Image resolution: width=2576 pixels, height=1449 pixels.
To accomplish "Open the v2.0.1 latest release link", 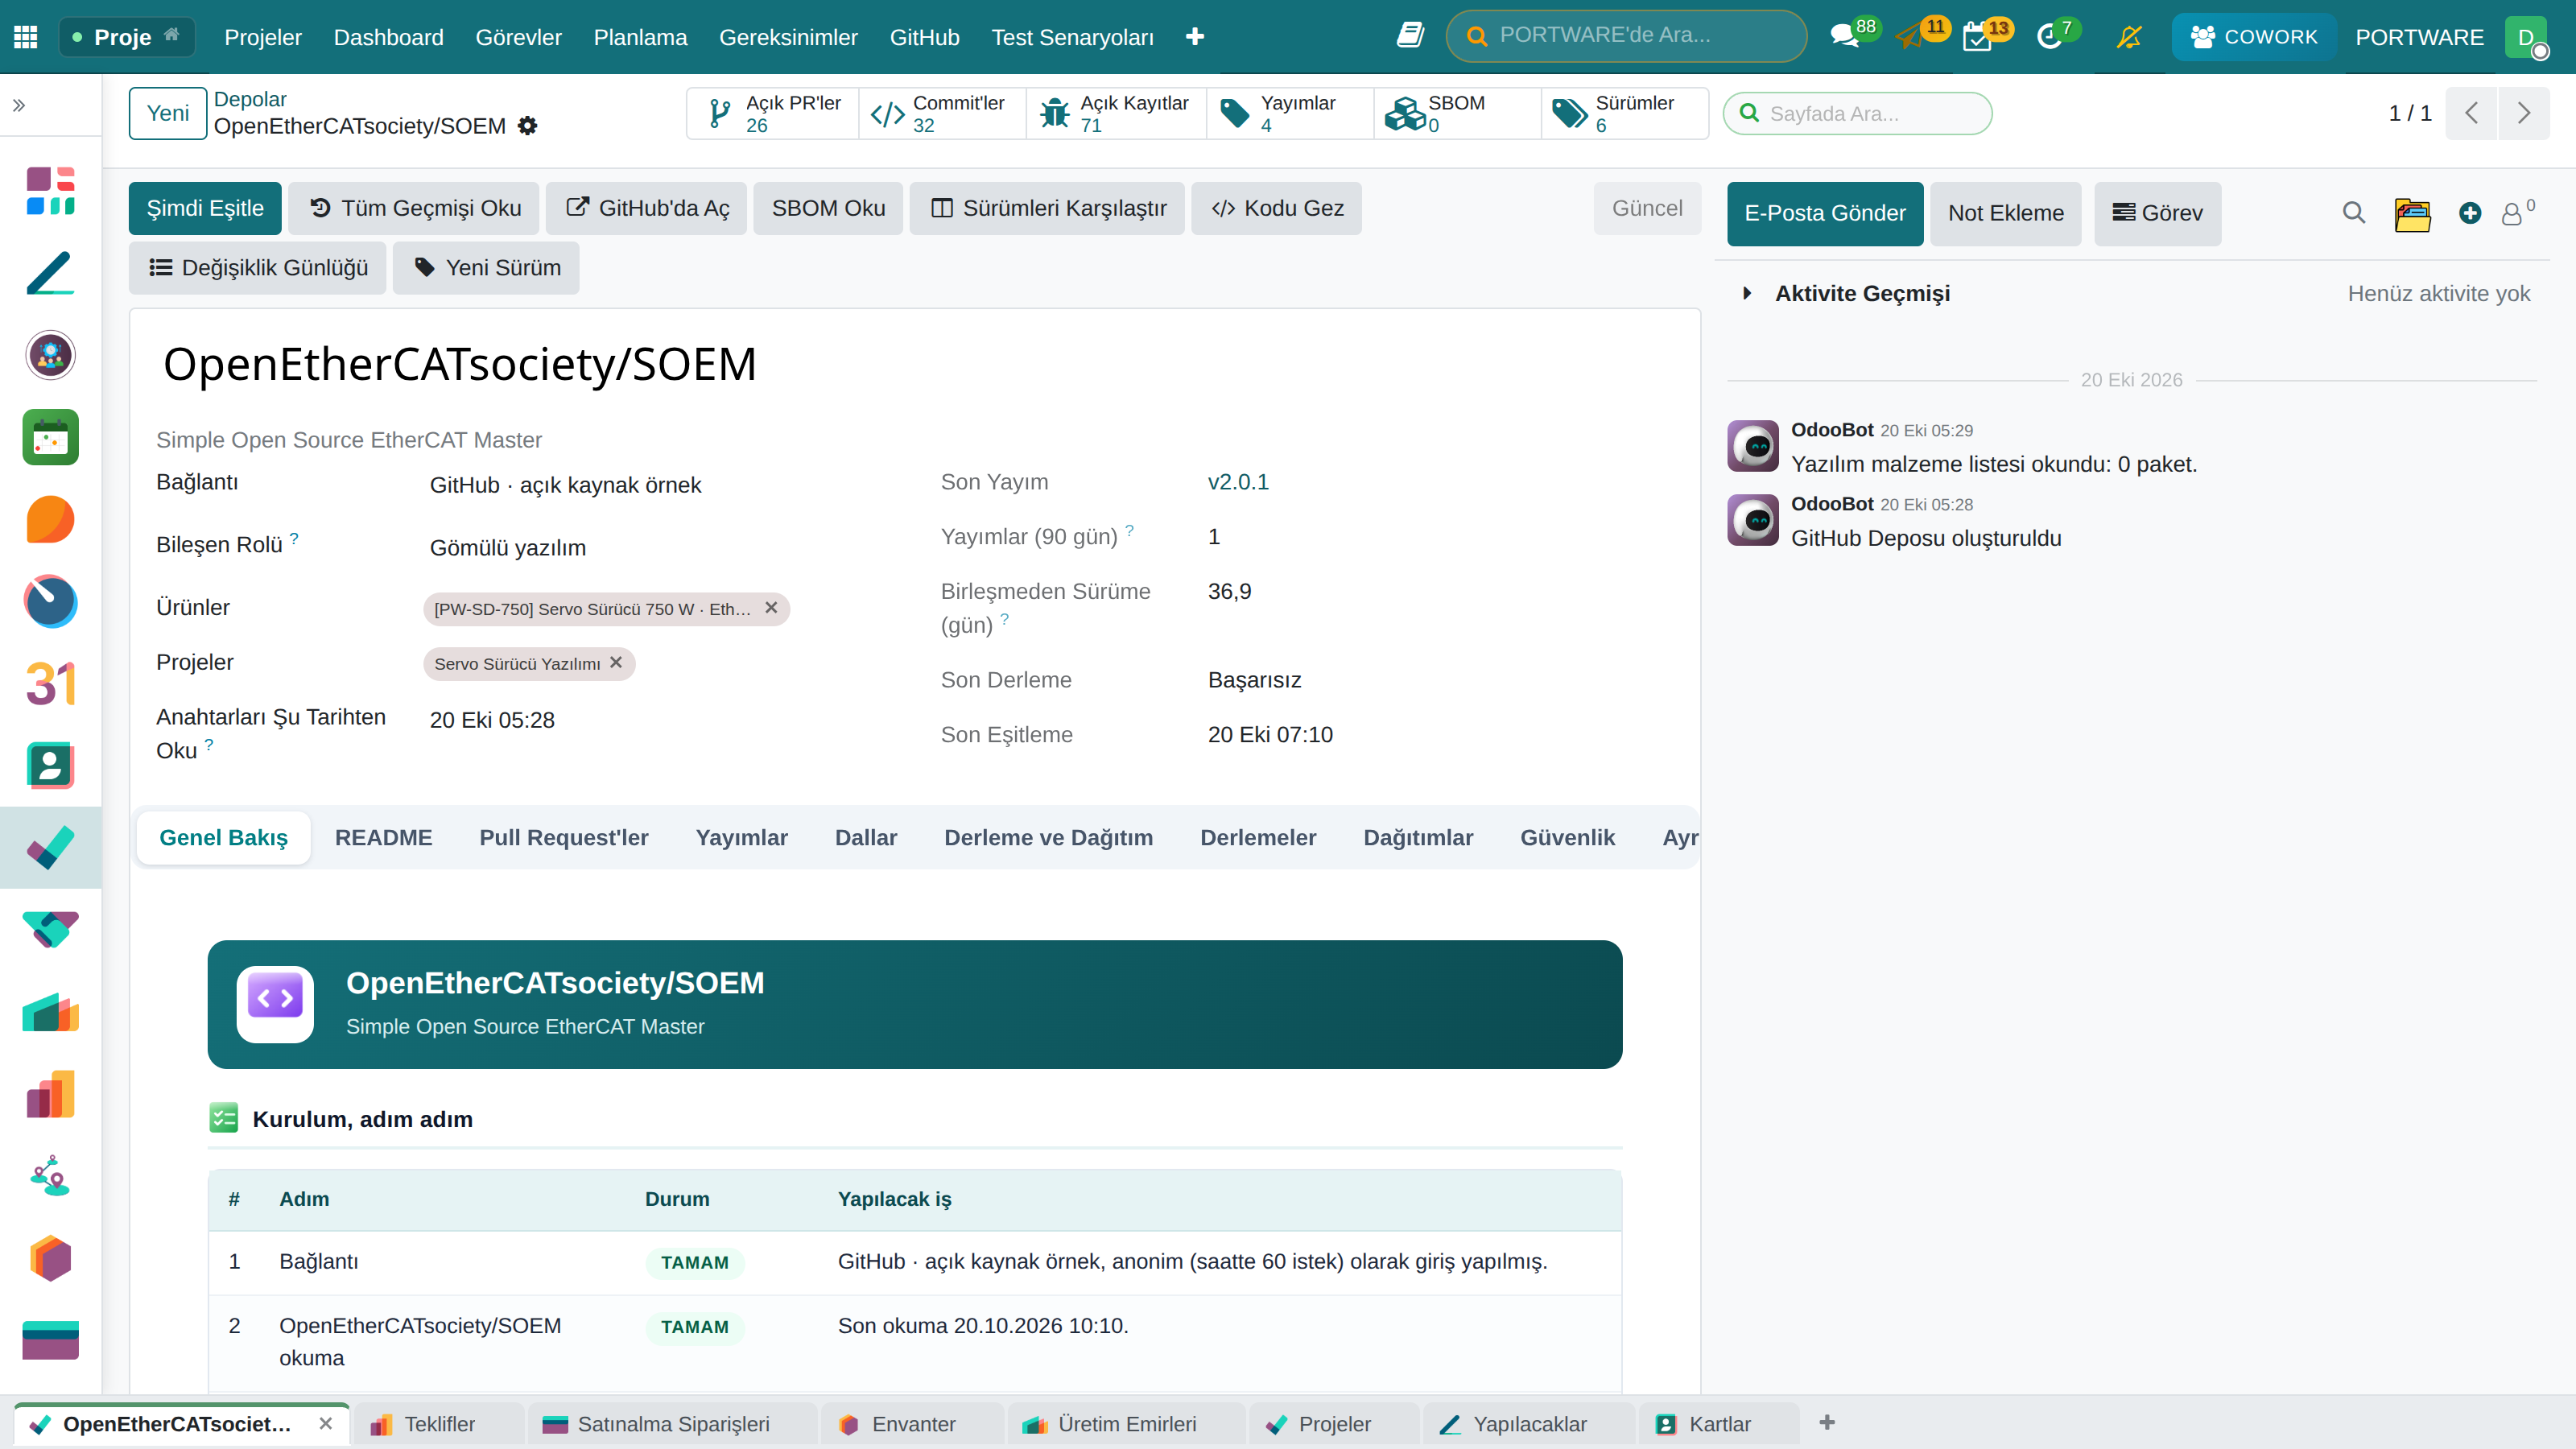I will point(1238,482).
